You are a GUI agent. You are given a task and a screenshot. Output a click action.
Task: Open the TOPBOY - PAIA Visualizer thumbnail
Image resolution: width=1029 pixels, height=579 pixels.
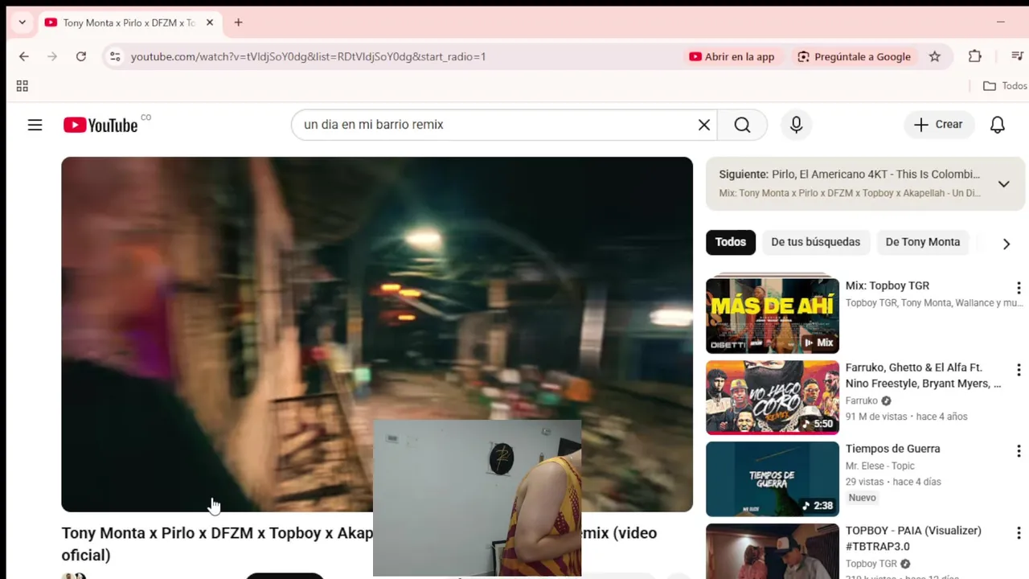pyautogui.click(x=773, y=552)
